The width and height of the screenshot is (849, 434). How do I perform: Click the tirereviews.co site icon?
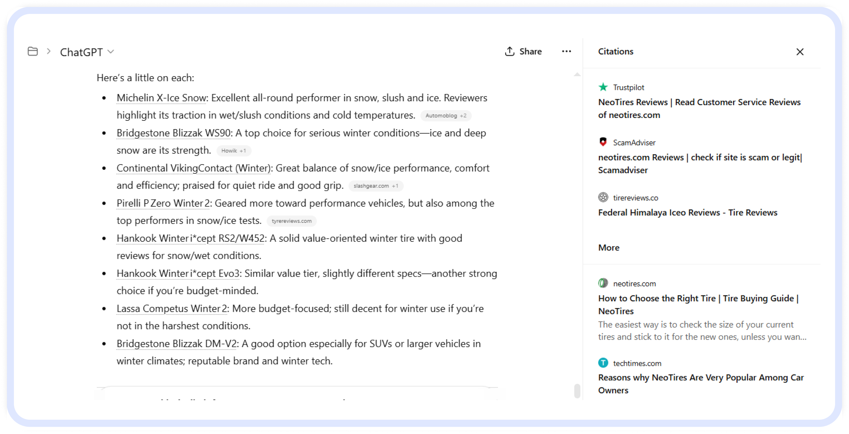pyautogui.click(x=603, y=197)
